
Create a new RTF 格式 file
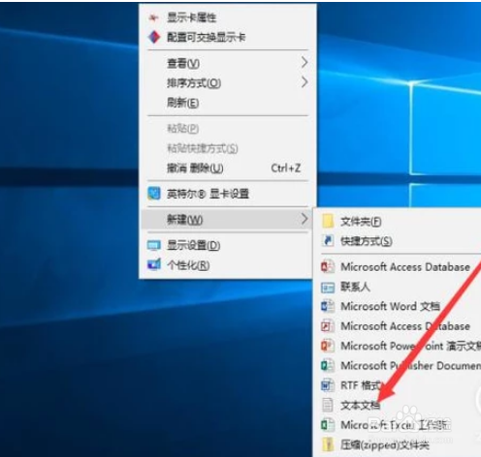coord(398,385)
